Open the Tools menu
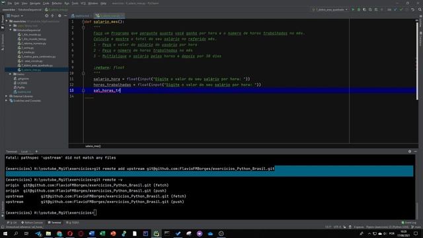Viewport: 423px width, 238px height. pyautogui.click(x=75, y=3)
